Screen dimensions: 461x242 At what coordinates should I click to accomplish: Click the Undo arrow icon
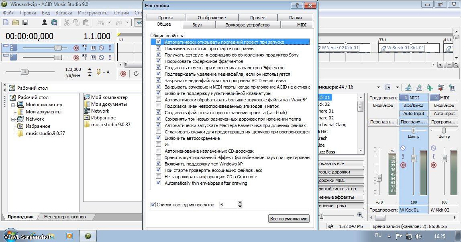tap(101, 22)
